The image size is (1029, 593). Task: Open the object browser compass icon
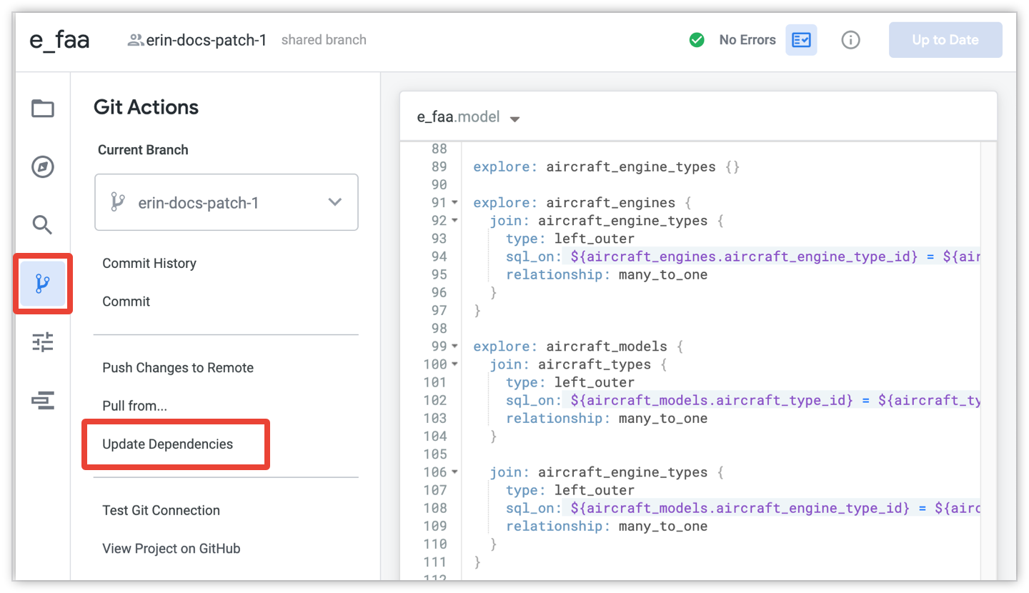(x=43, y=167)
